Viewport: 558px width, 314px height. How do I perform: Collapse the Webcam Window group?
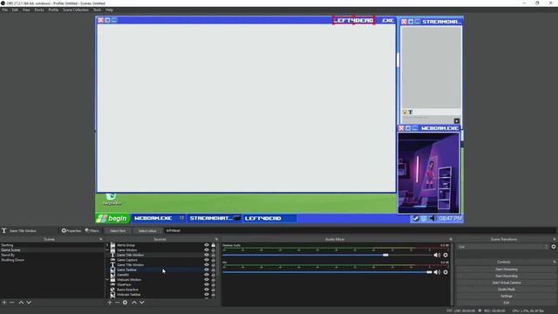point(107,280)
